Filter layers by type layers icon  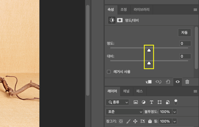(x=152, y=102)
